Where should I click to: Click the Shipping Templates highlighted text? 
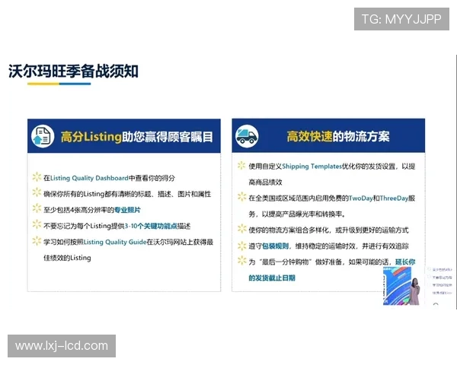pos(312,167)
